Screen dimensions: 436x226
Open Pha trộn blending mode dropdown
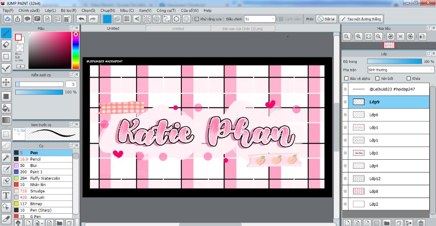click(401, 70)
